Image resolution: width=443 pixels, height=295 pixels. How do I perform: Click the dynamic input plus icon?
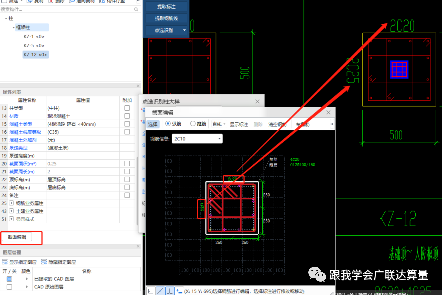pyautogui.click(x=179, y=291)
